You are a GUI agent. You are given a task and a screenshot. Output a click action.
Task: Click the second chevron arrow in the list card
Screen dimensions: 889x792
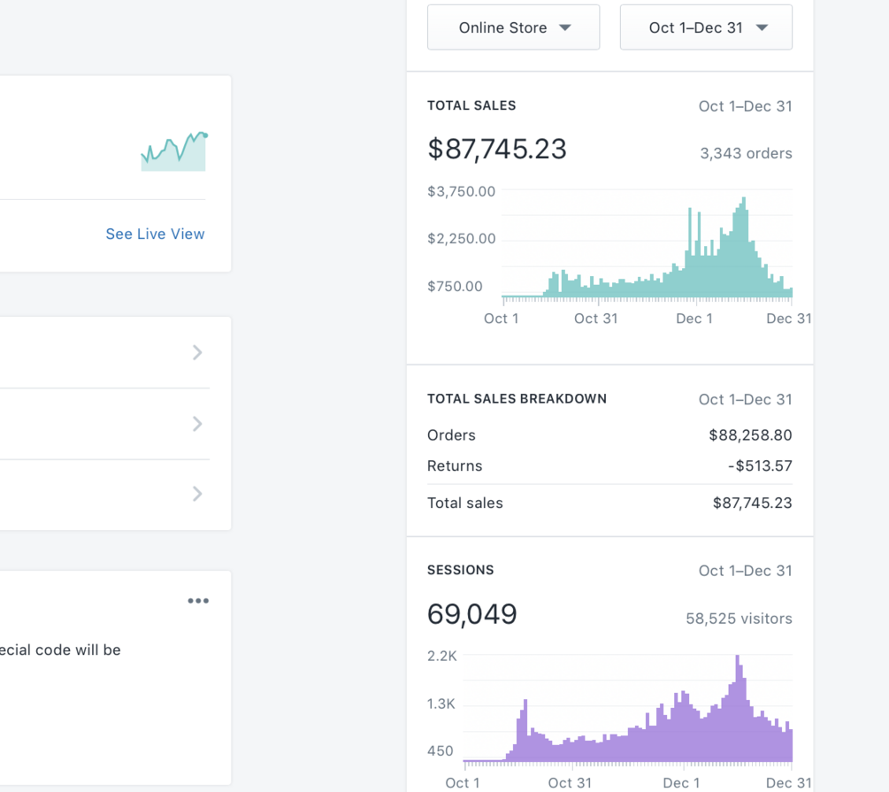click(x=196, y=423)
